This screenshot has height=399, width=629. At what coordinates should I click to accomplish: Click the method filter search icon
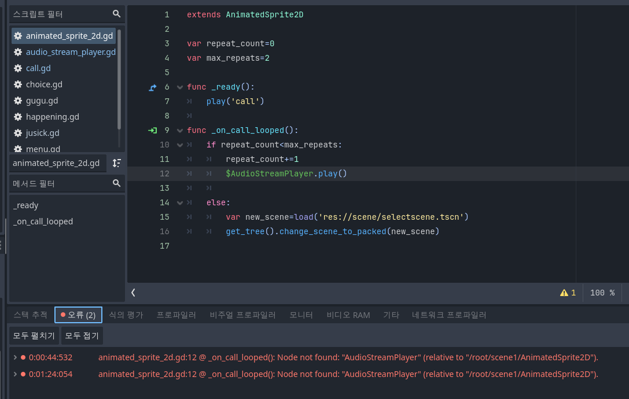(x=116, y=183)
